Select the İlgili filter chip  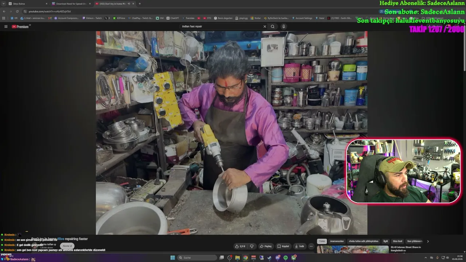pyautogui.click(x=386, y=241)
